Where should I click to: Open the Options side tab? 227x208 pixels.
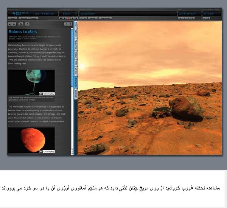click(x=76, y=33)
